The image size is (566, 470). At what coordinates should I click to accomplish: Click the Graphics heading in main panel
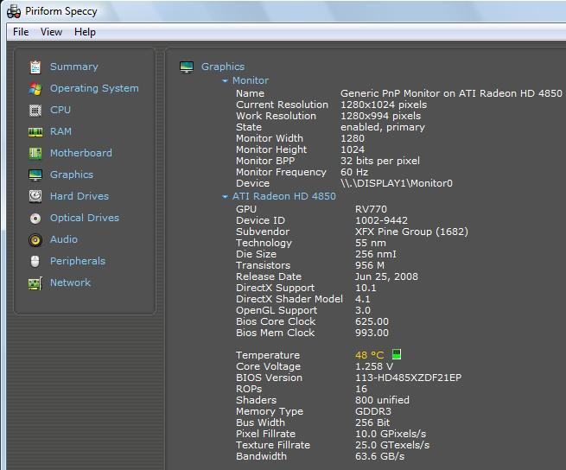(x=223, y=67)
